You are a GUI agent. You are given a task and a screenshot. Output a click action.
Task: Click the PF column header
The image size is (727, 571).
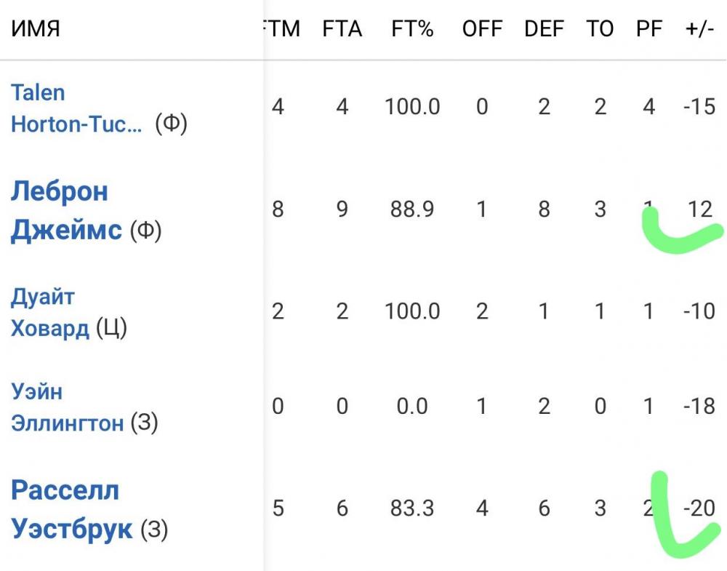pos(648,29)
